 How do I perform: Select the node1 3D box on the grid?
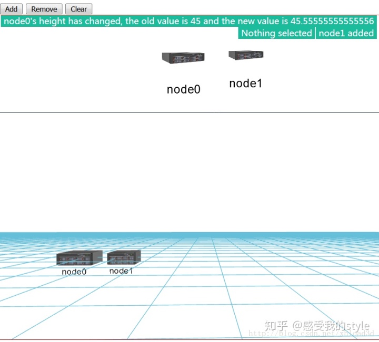point(124,257)
